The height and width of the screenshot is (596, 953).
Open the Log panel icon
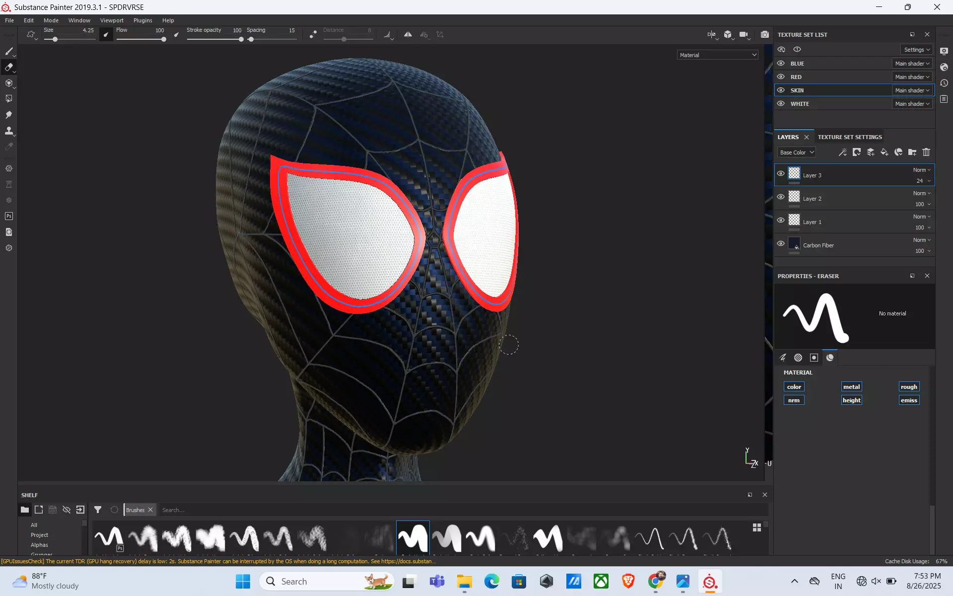944,99
